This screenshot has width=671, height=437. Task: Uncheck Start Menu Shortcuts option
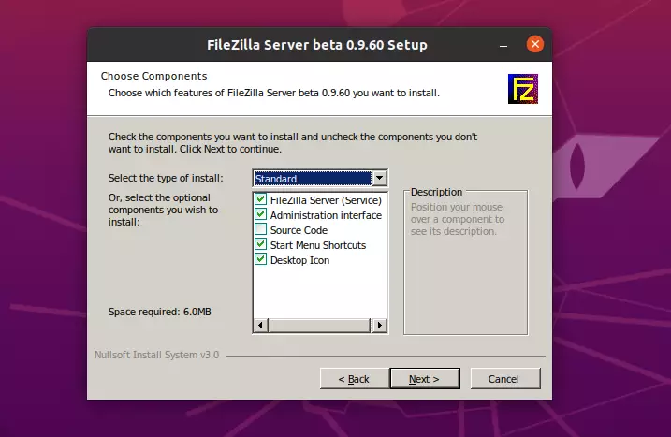point(260,244)
